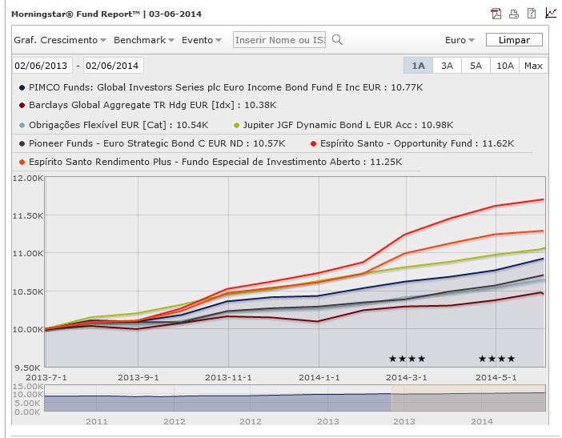Click the line chart icon

551,13
